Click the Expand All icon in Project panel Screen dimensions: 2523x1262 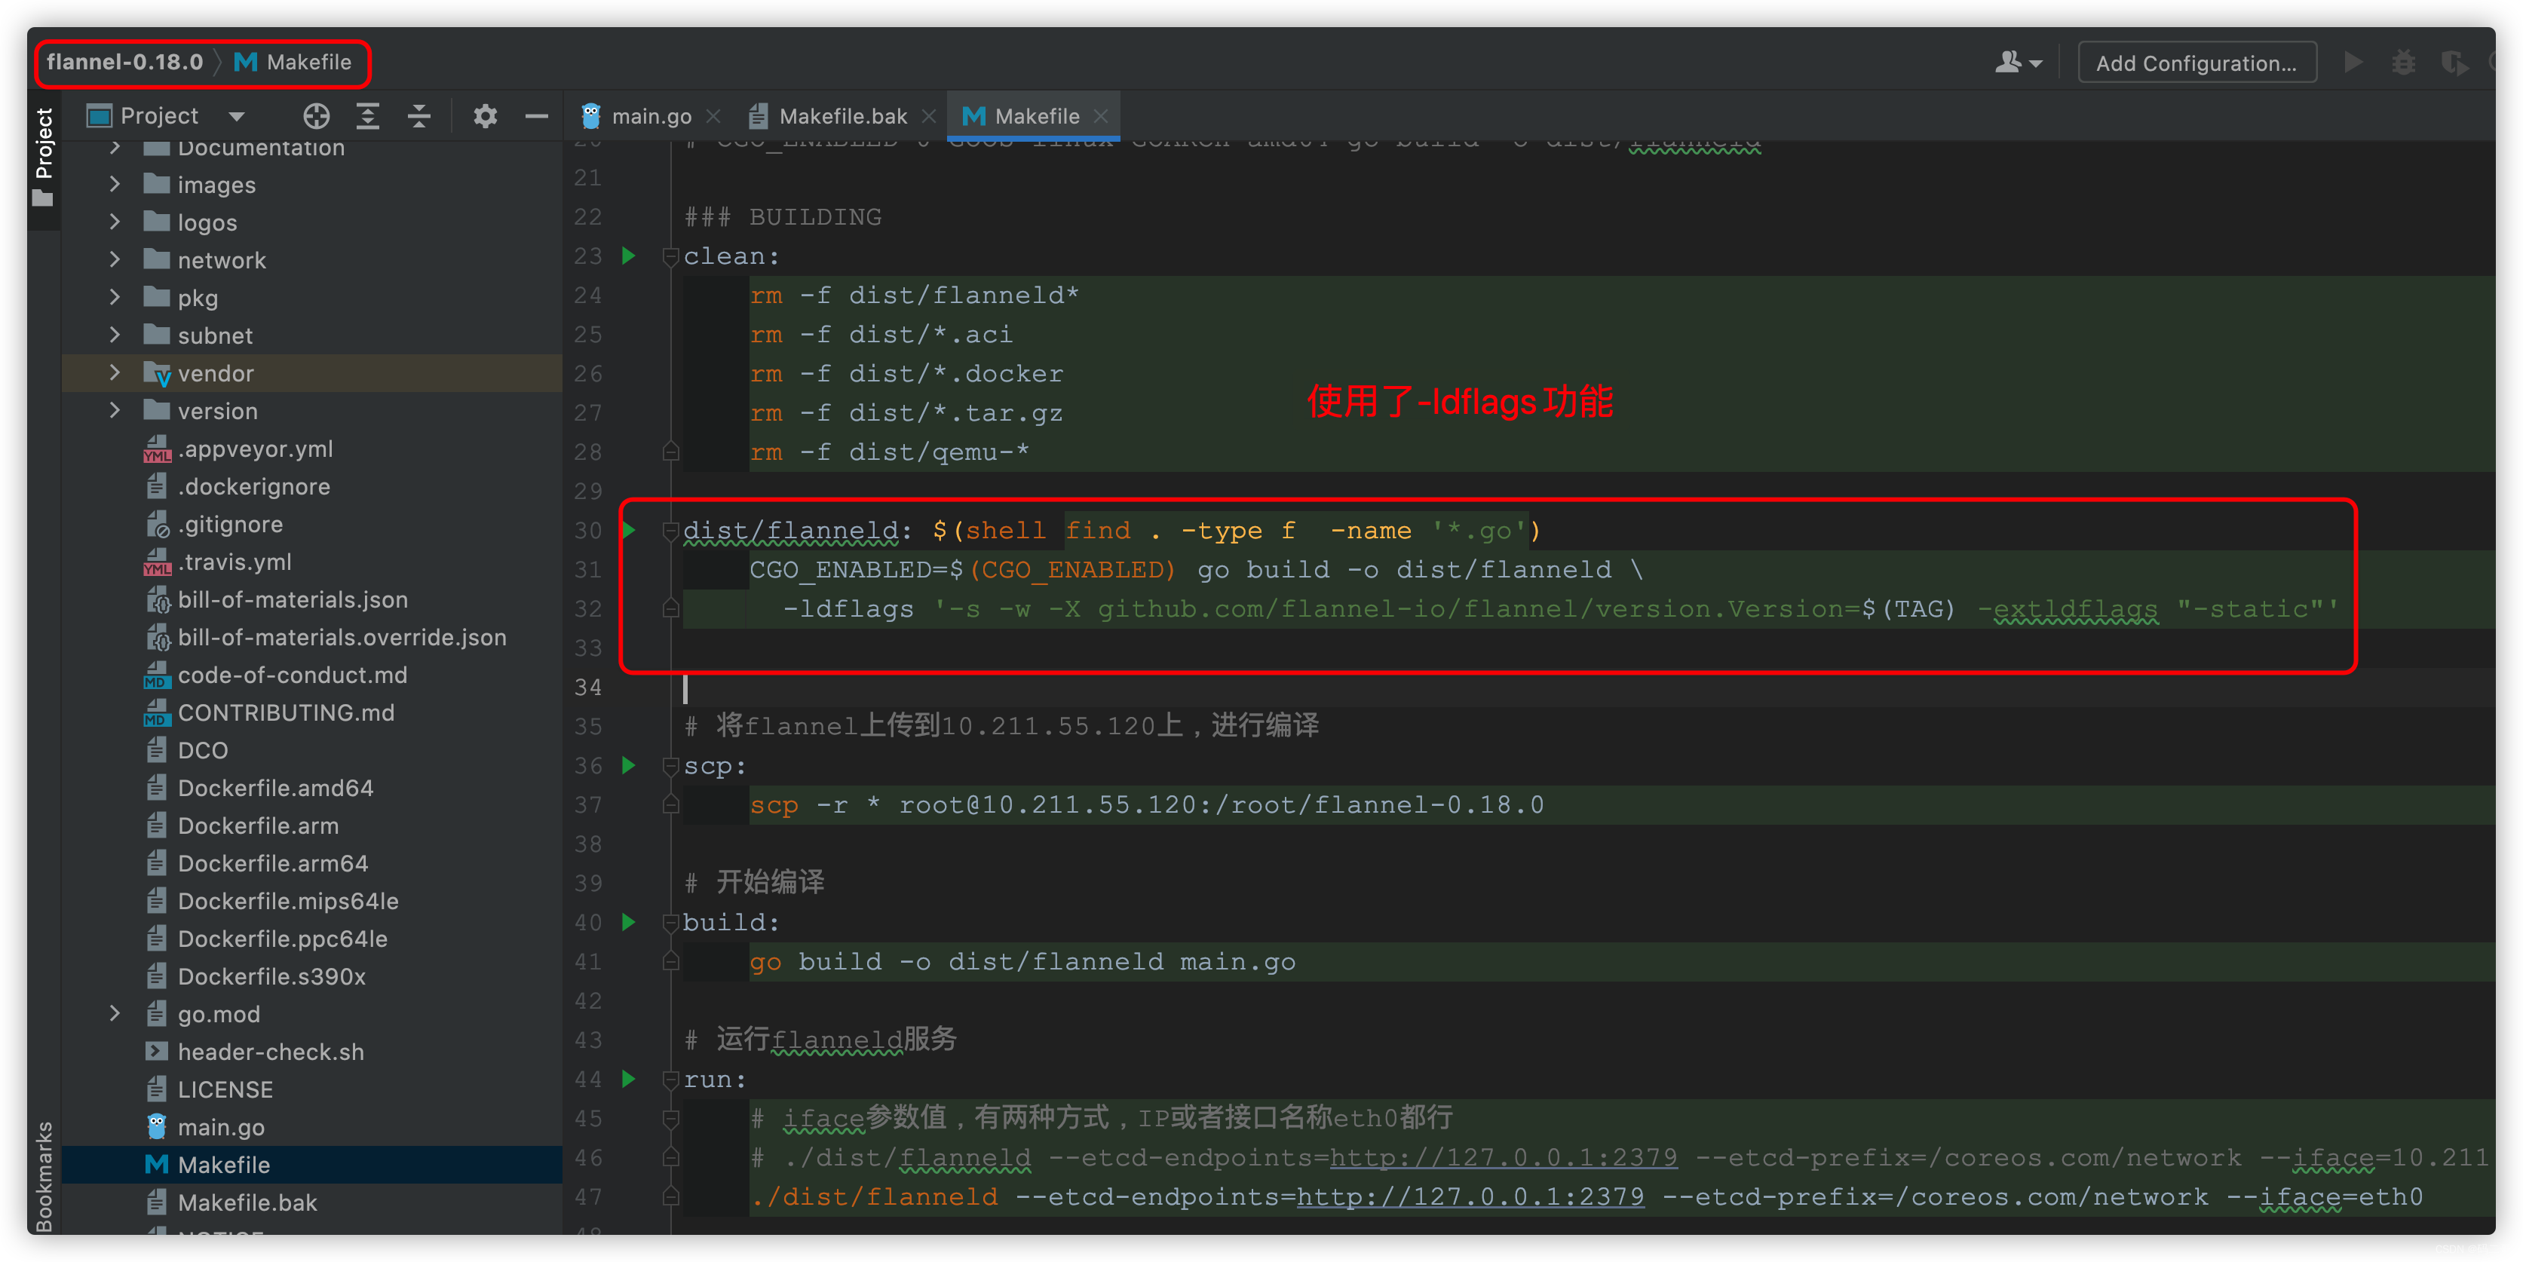(x=367, y=117)
